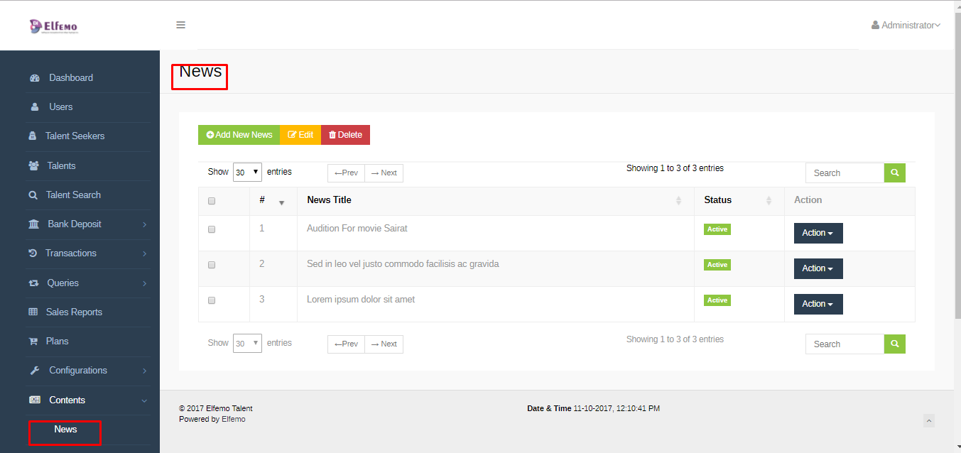
Task: Expand the Queries submenu chevron
Action: tap(145, 283)
